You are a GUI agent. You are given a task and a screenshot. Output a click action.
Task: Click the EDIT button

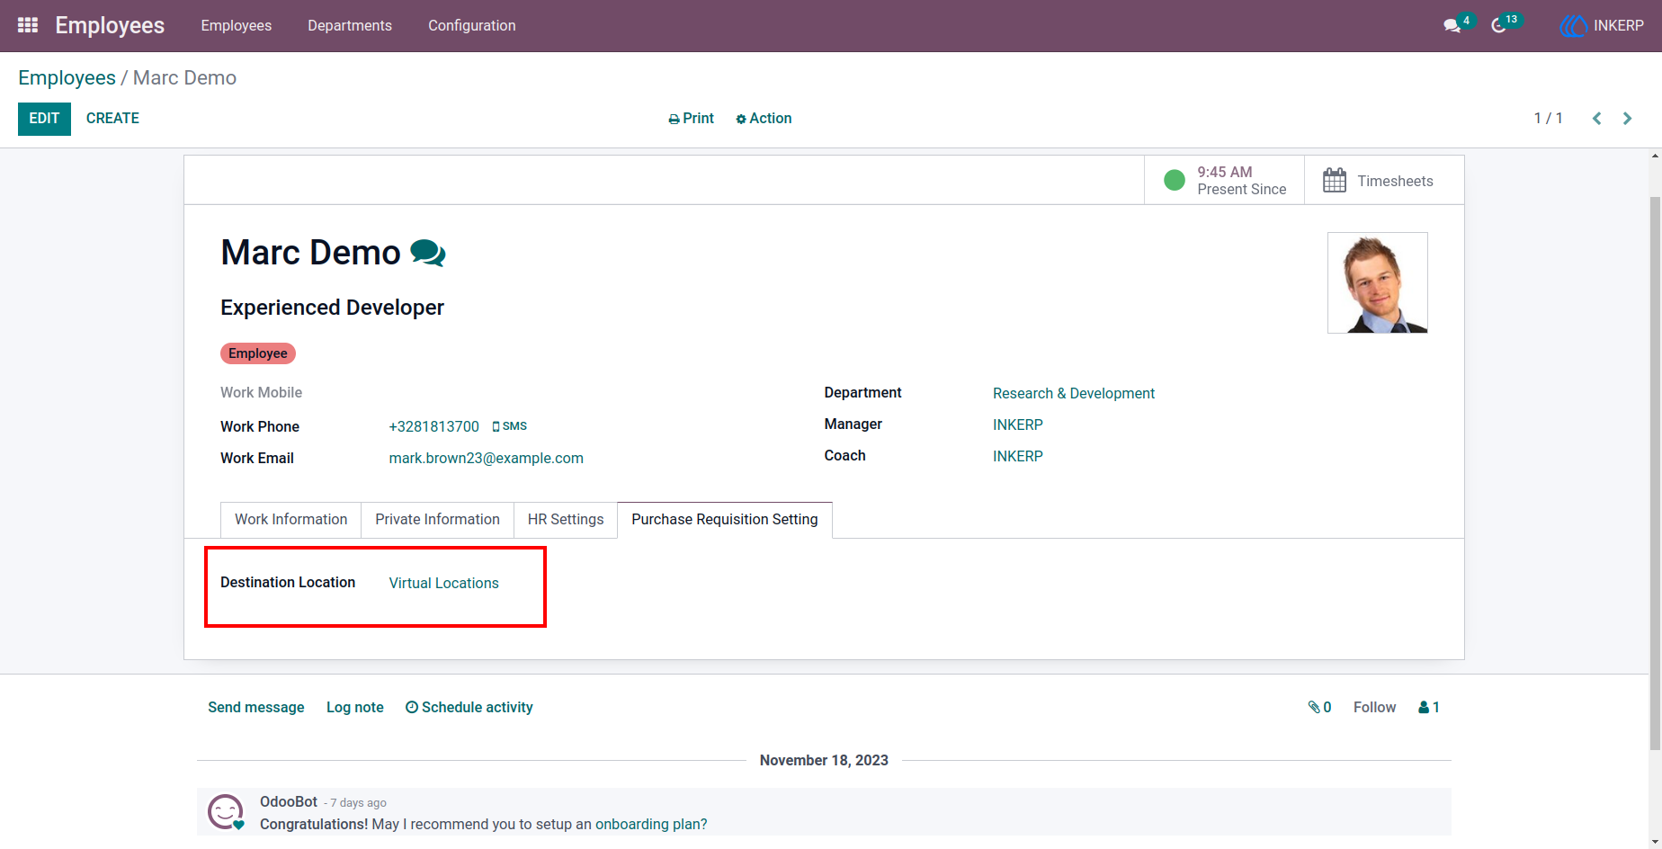point(44,119)
